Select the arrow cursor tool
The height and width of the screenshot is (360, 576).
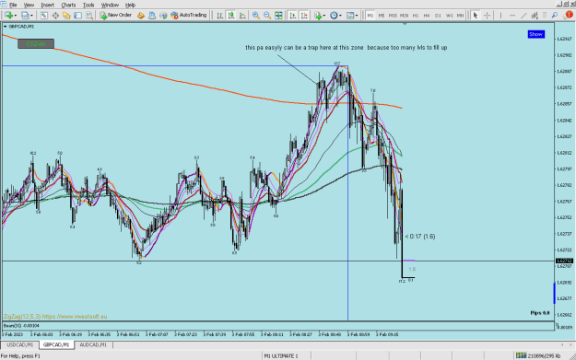point(476,16)
